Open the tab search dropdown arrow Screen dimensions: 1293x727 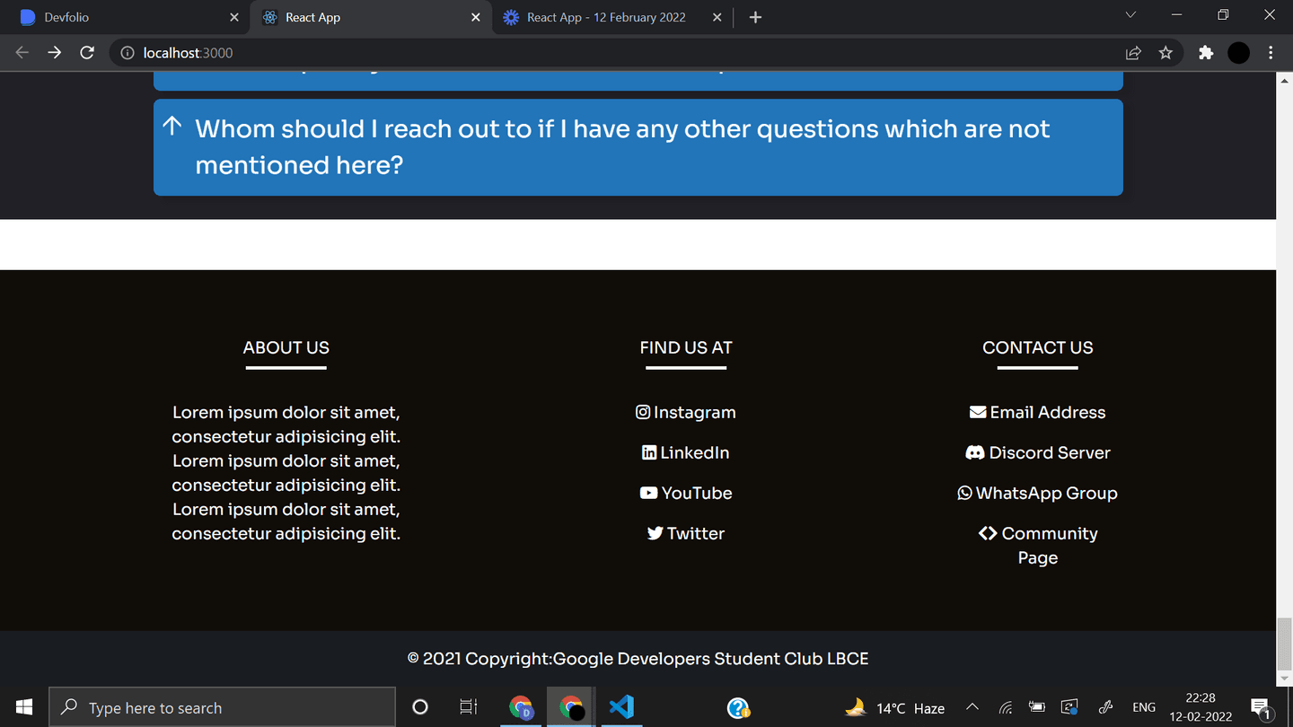point(1130,15)
